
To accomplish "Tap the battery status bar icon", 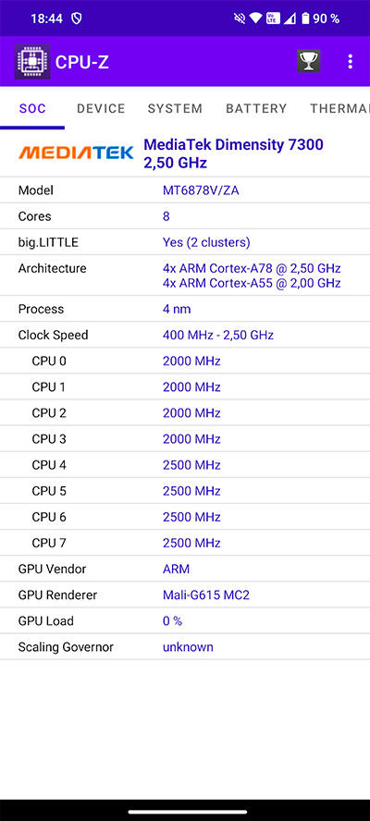I will tap(305, 18).
